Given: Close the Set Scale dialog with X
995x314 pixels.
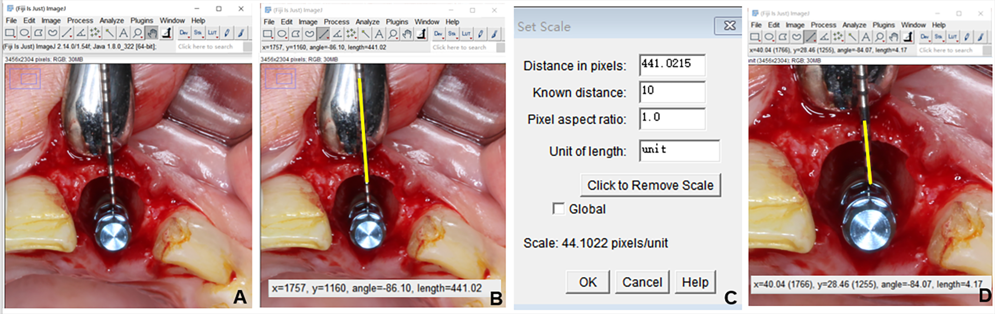Looking at the screenshot, I should [729, 26].
